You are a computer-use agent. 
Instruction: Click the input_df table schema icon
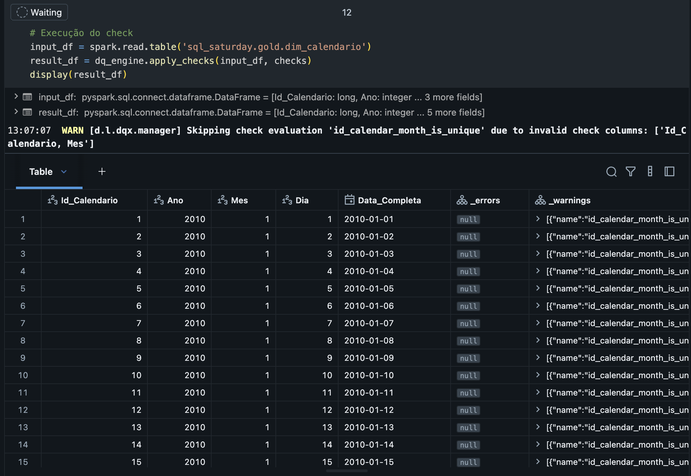click(x=27, y=97)
